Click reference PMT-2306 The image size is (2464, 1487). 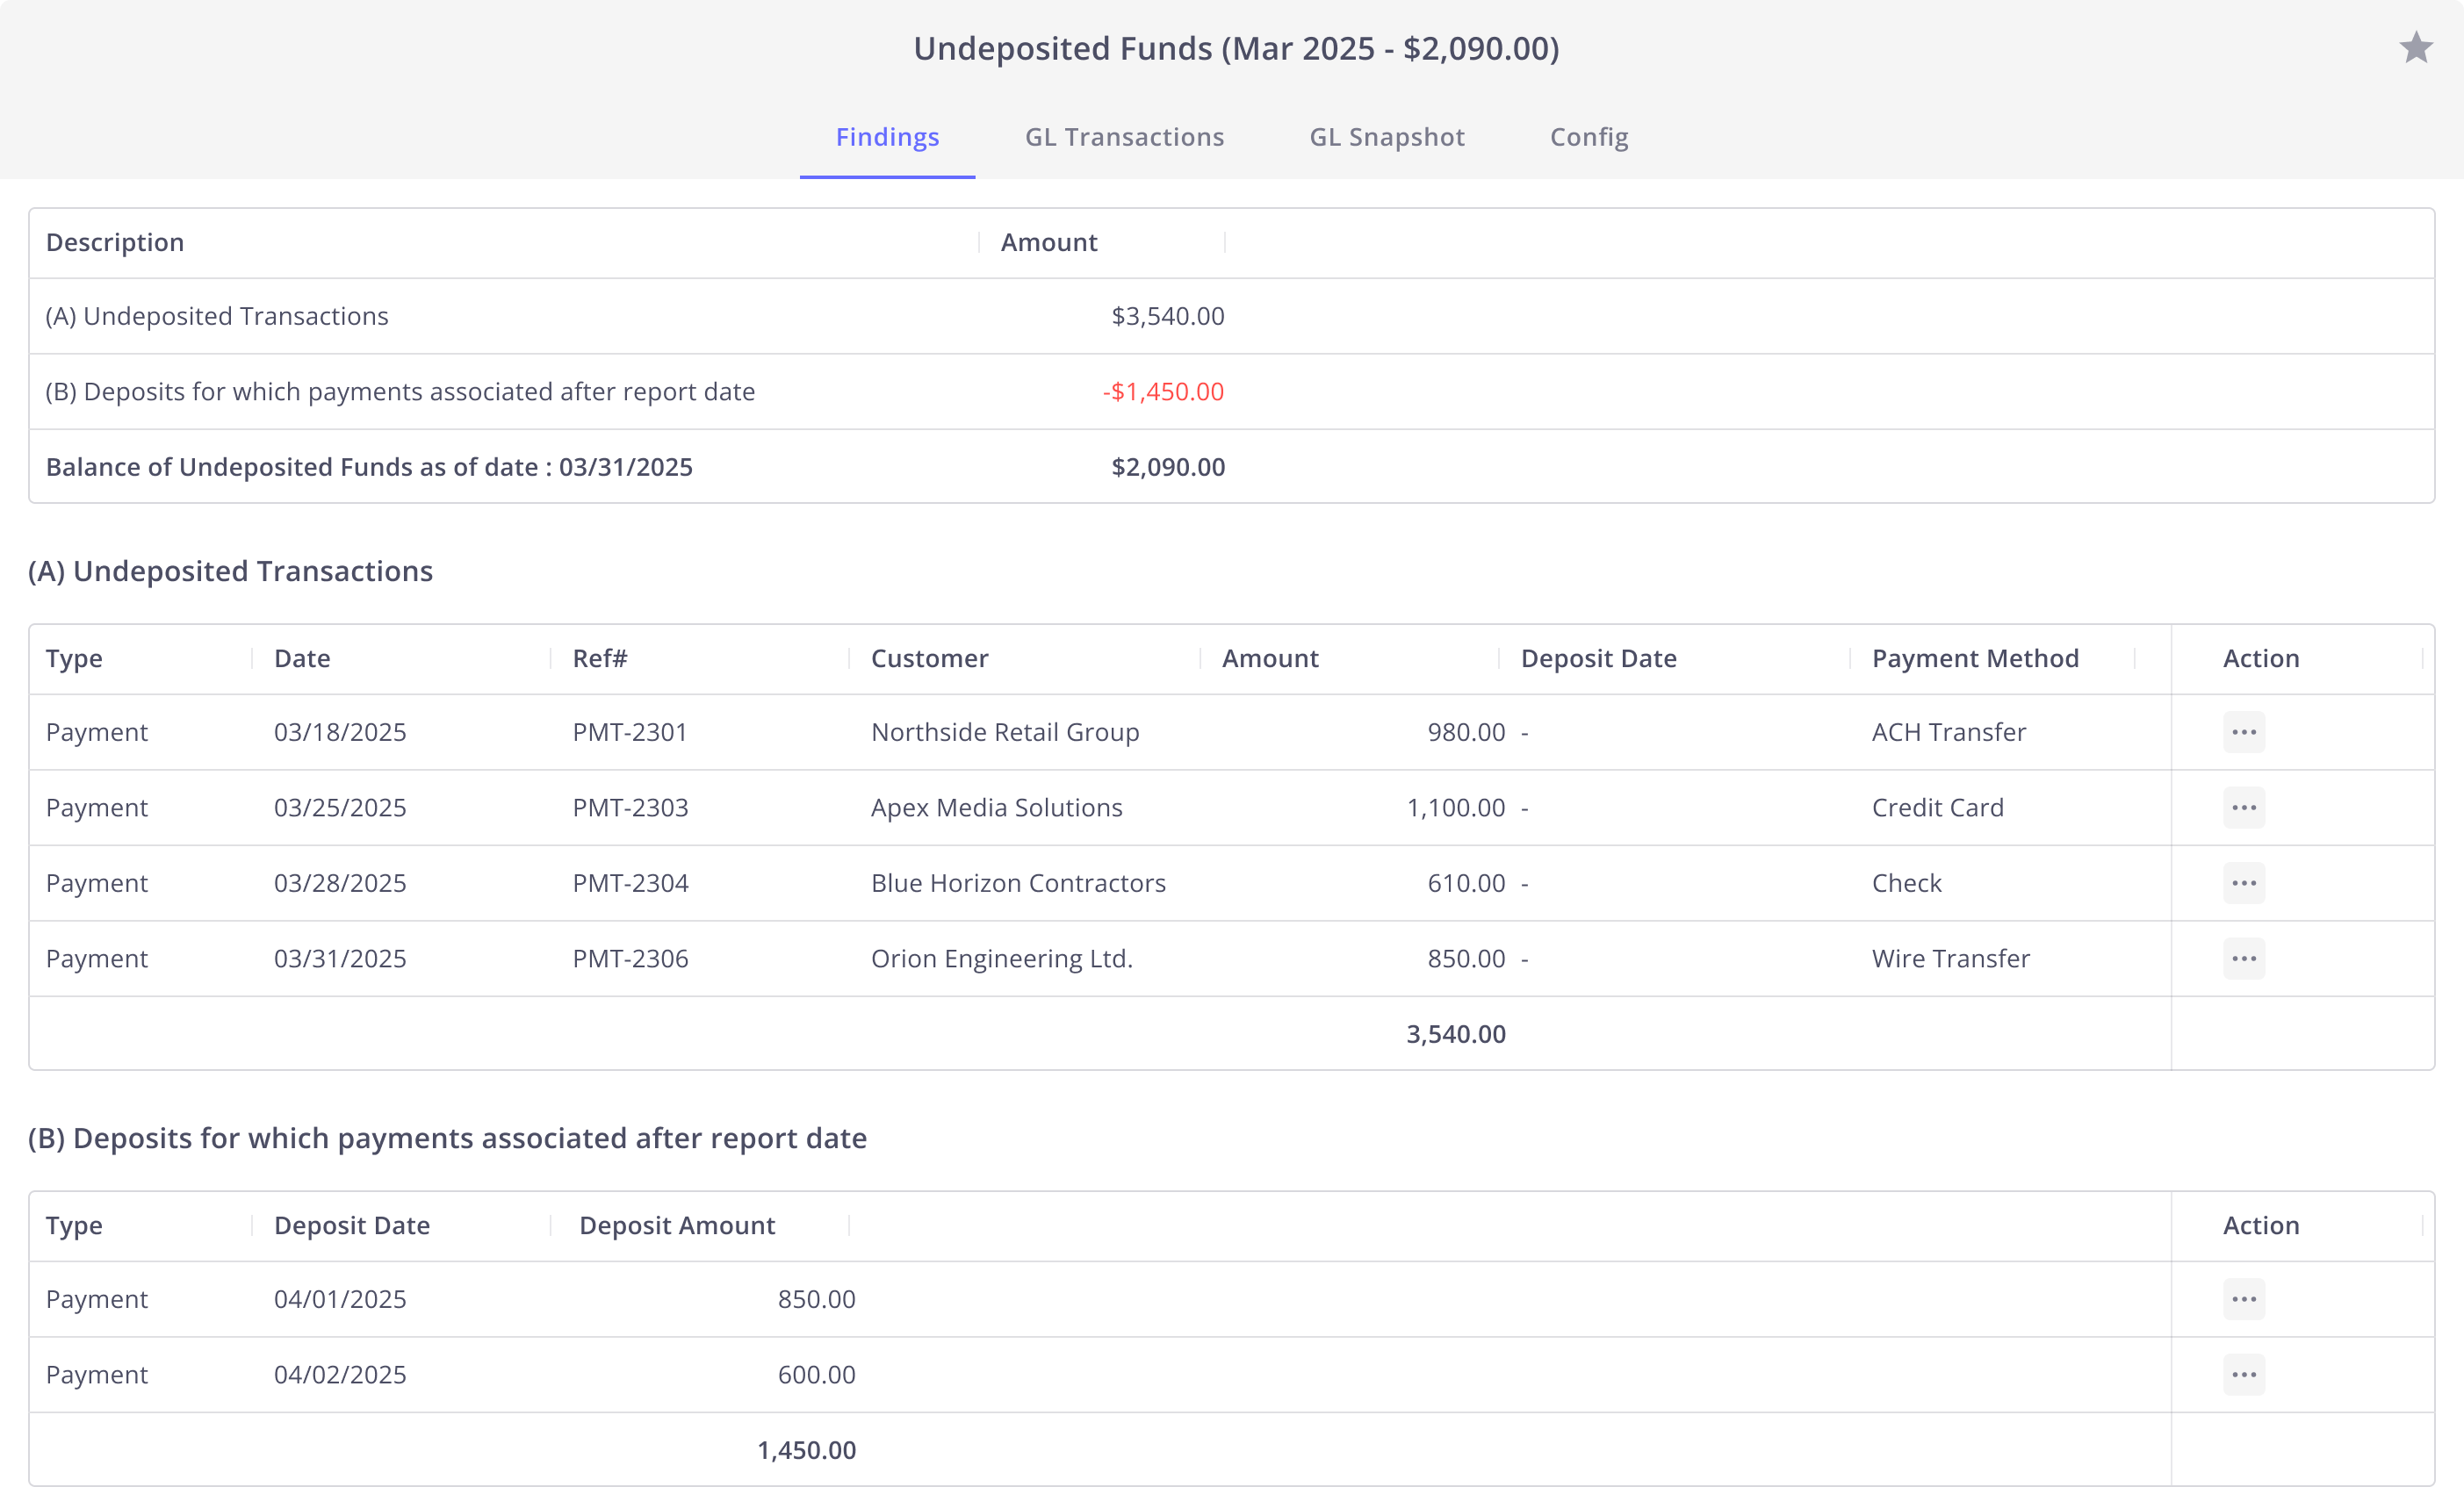[x=630, y=959]
